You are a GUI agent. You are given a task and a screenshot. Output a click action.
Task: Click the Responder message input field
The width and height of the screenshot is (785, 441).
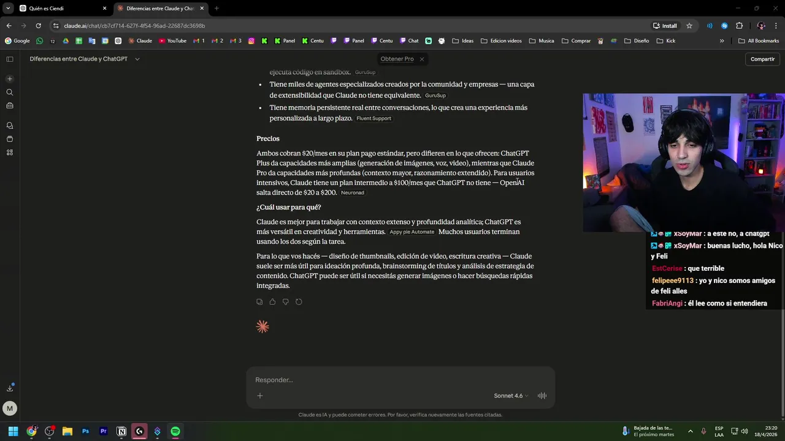pos(400,380)
